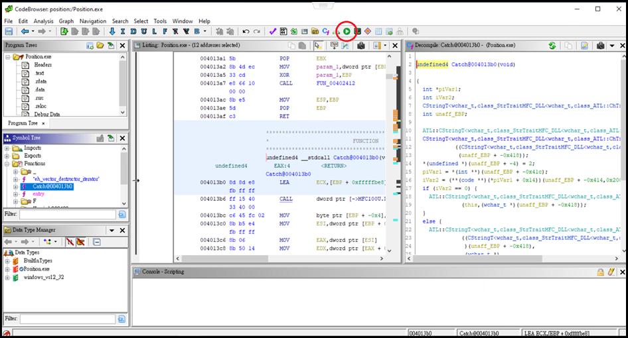Open the Decompile panel menu dropdown arrow
628x338 pixels.
tap(612, 46)
